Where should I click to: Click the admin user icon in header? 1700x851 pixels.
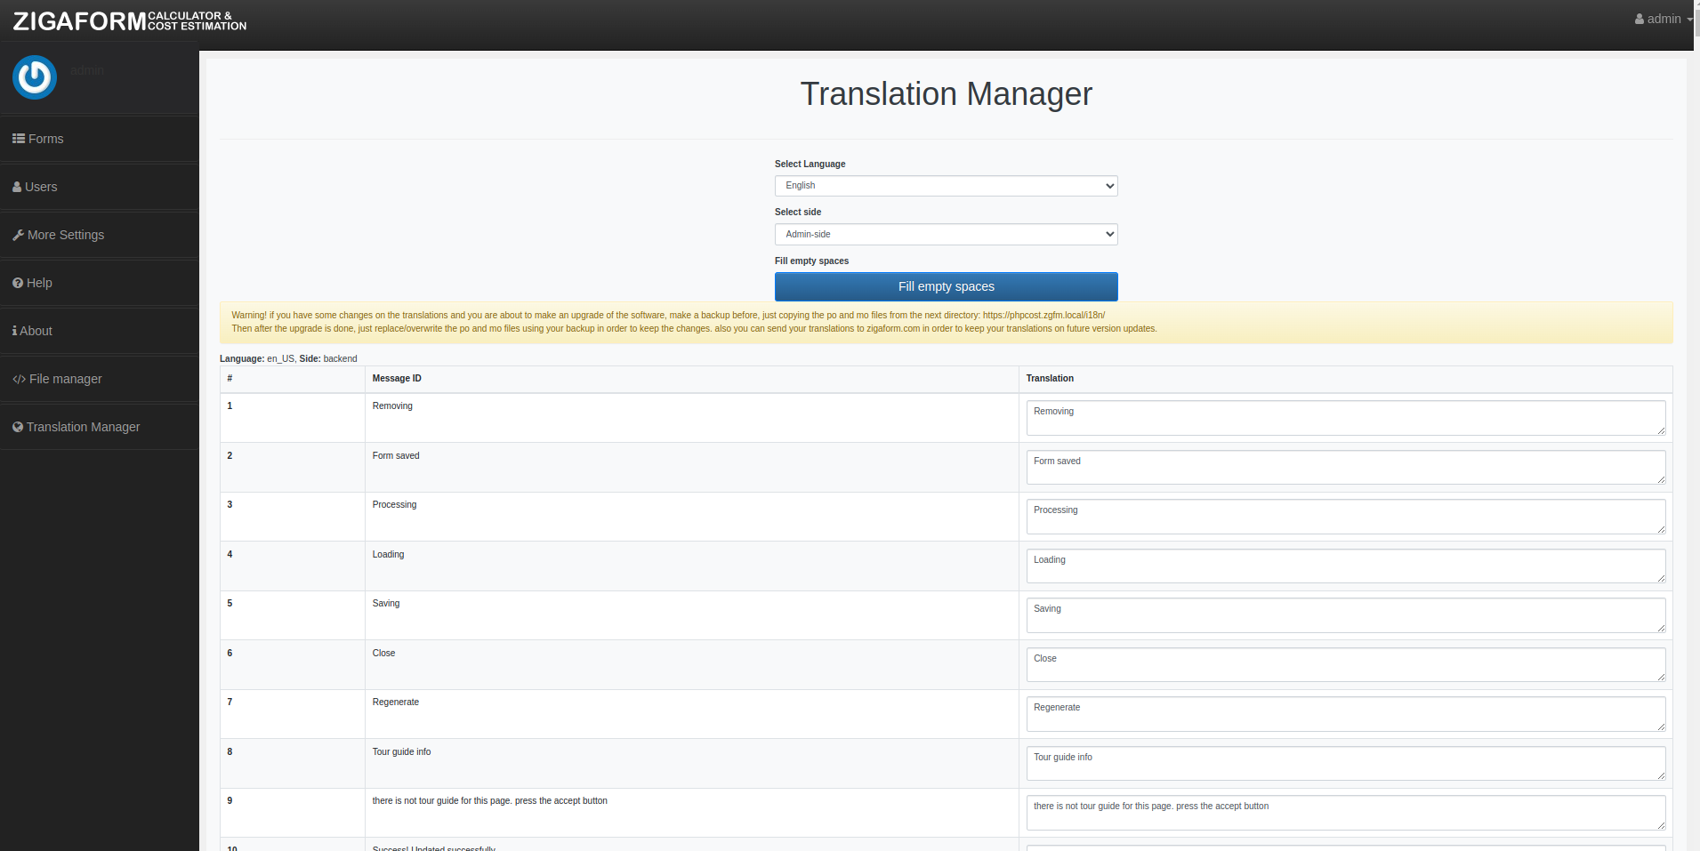[x=1639, y=18]
